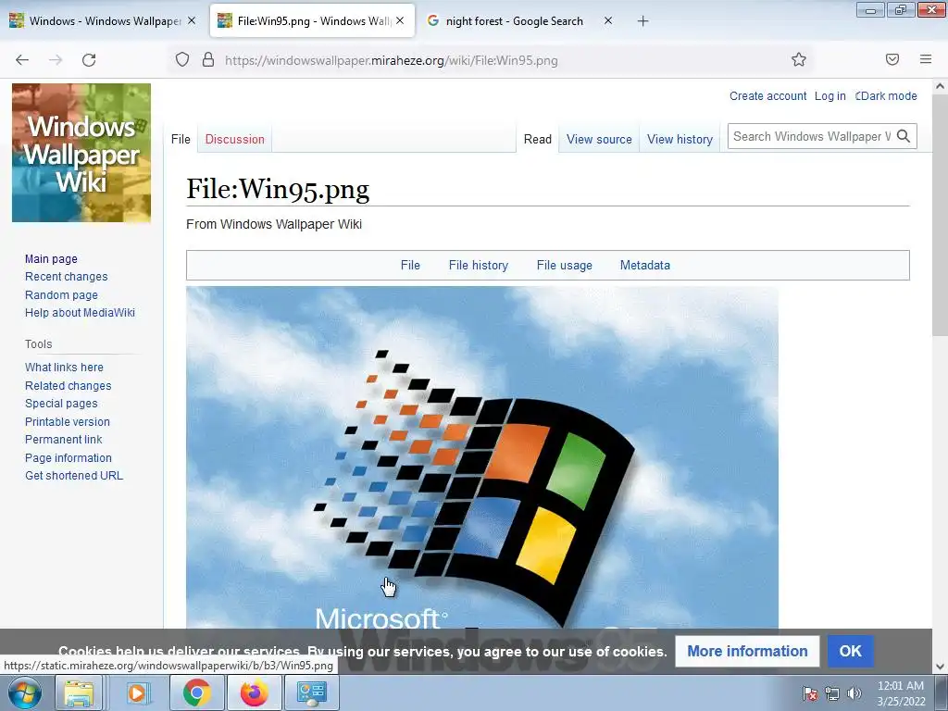Viewport: 948px width, 711px height.
Task: Click Get shortened URL
Action: (x=74, y=476)
